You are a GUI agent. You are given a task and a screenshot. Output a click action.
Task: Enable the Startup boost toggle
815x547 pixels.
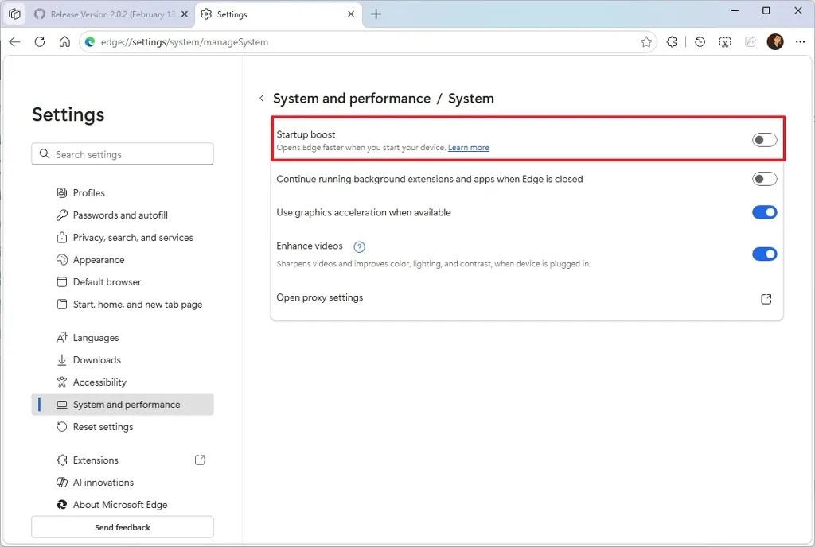pos(763,139)
